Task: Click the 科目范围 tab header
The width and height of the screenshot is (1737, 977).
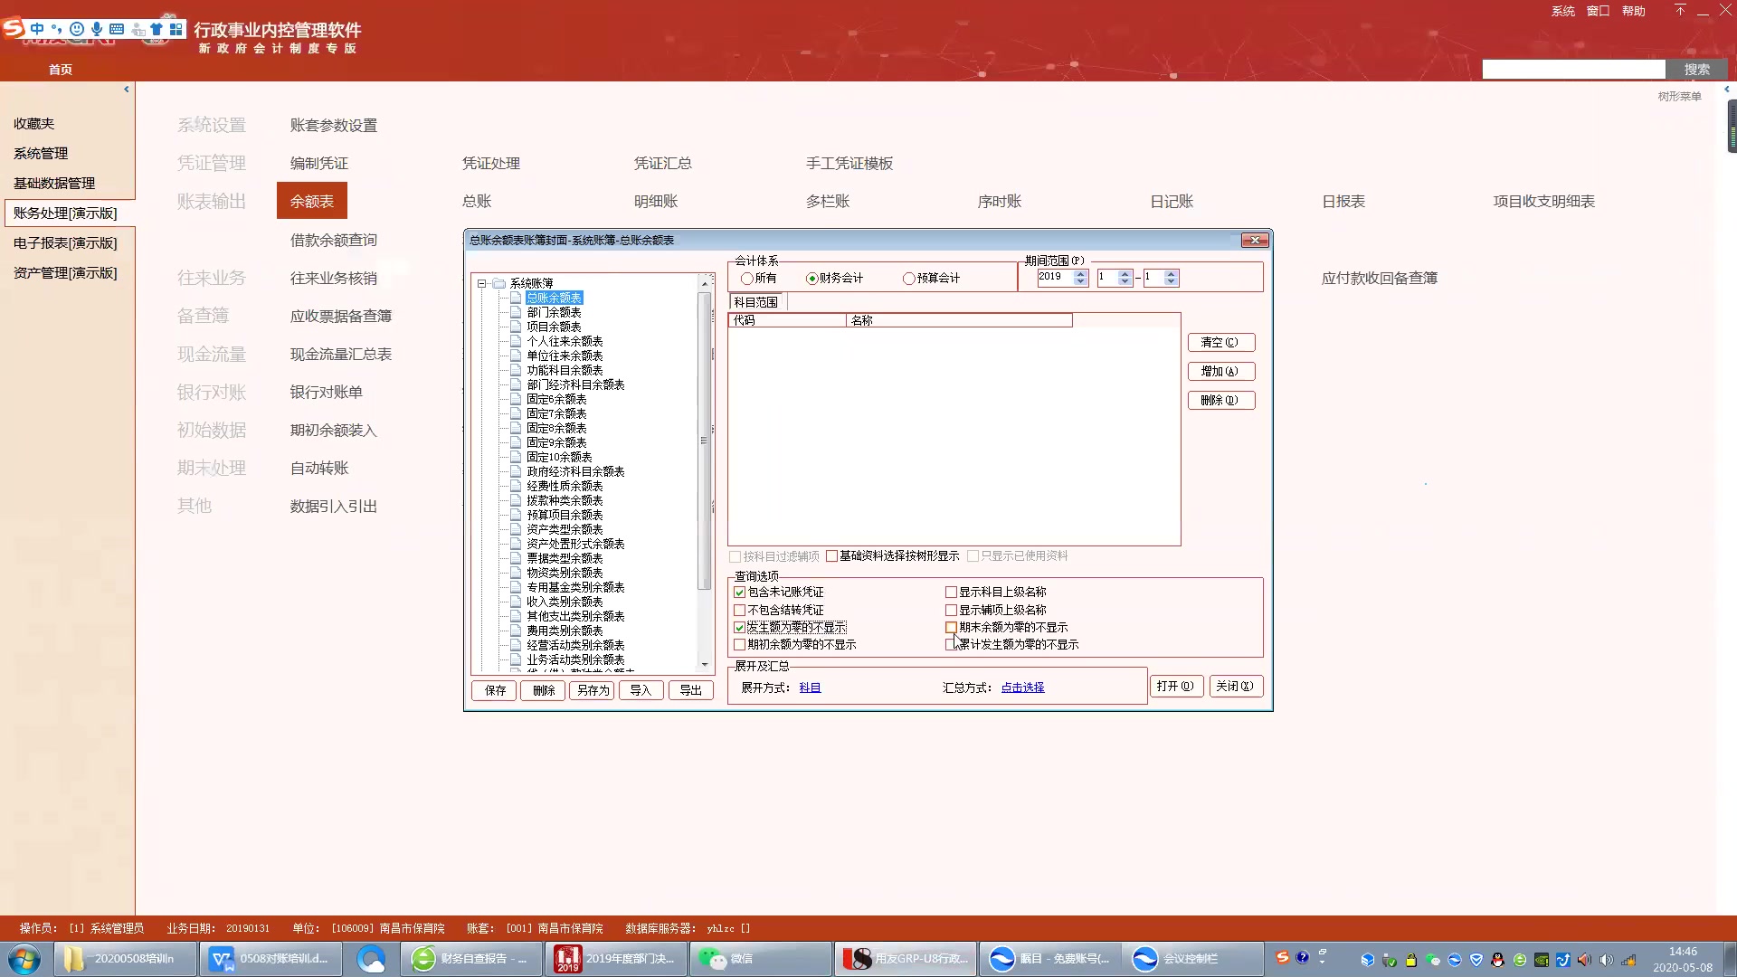Action: (x=755, y=303)
